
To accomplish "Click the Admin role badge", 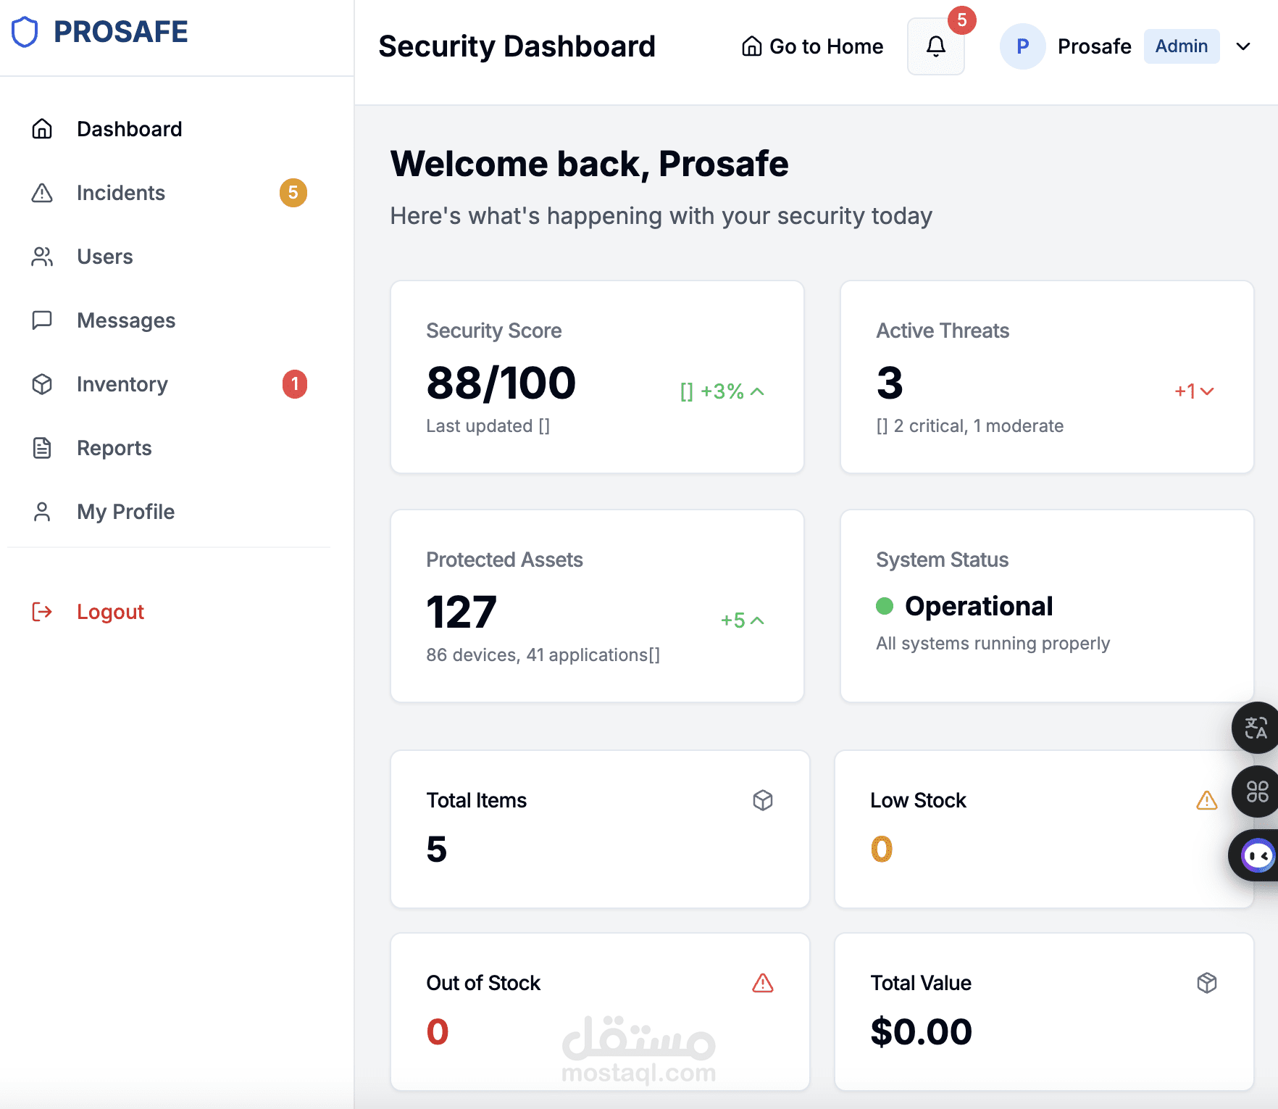I will [1181, 46].
